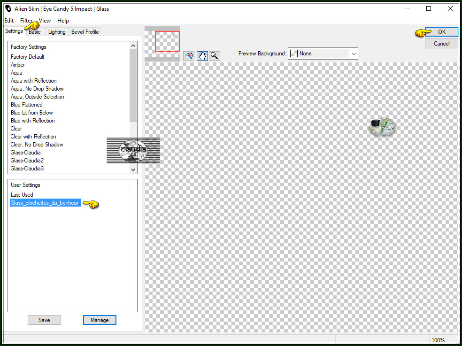Open the Preview Background dropdown
Image resolution: width=462 pixels, height=346 pixels.
tap(323, 54)
